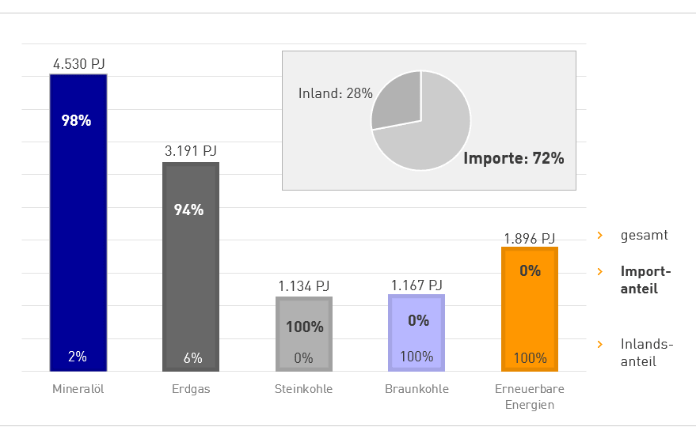
Task: Click the Importe: 72% text label
Action: pos(513,158)
